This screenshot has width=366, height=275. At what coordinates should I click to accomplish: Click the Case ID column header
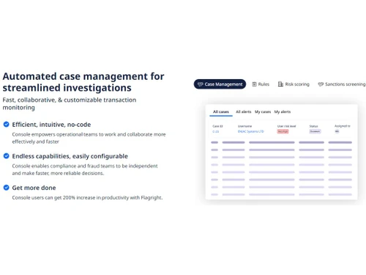click(217, 126)
